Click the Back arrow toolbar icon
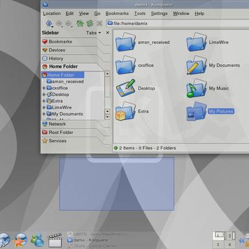This screenshot has width=249, height=249. (59, 23)
